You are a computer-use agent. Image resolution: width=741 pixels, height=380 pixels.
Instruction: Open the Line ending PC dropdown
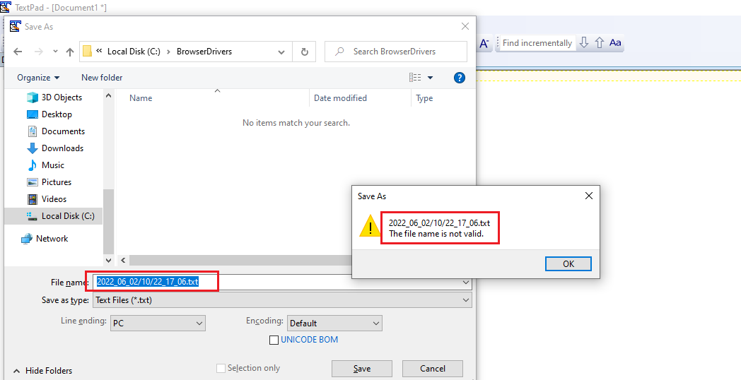158,323
